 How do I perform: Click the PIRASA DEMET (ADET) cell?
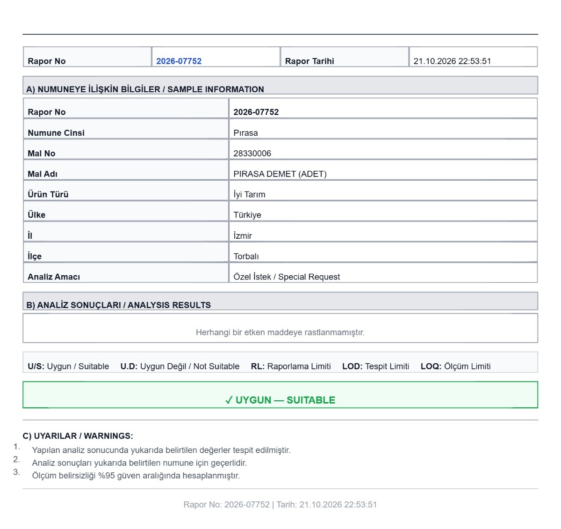pos(383,170)
